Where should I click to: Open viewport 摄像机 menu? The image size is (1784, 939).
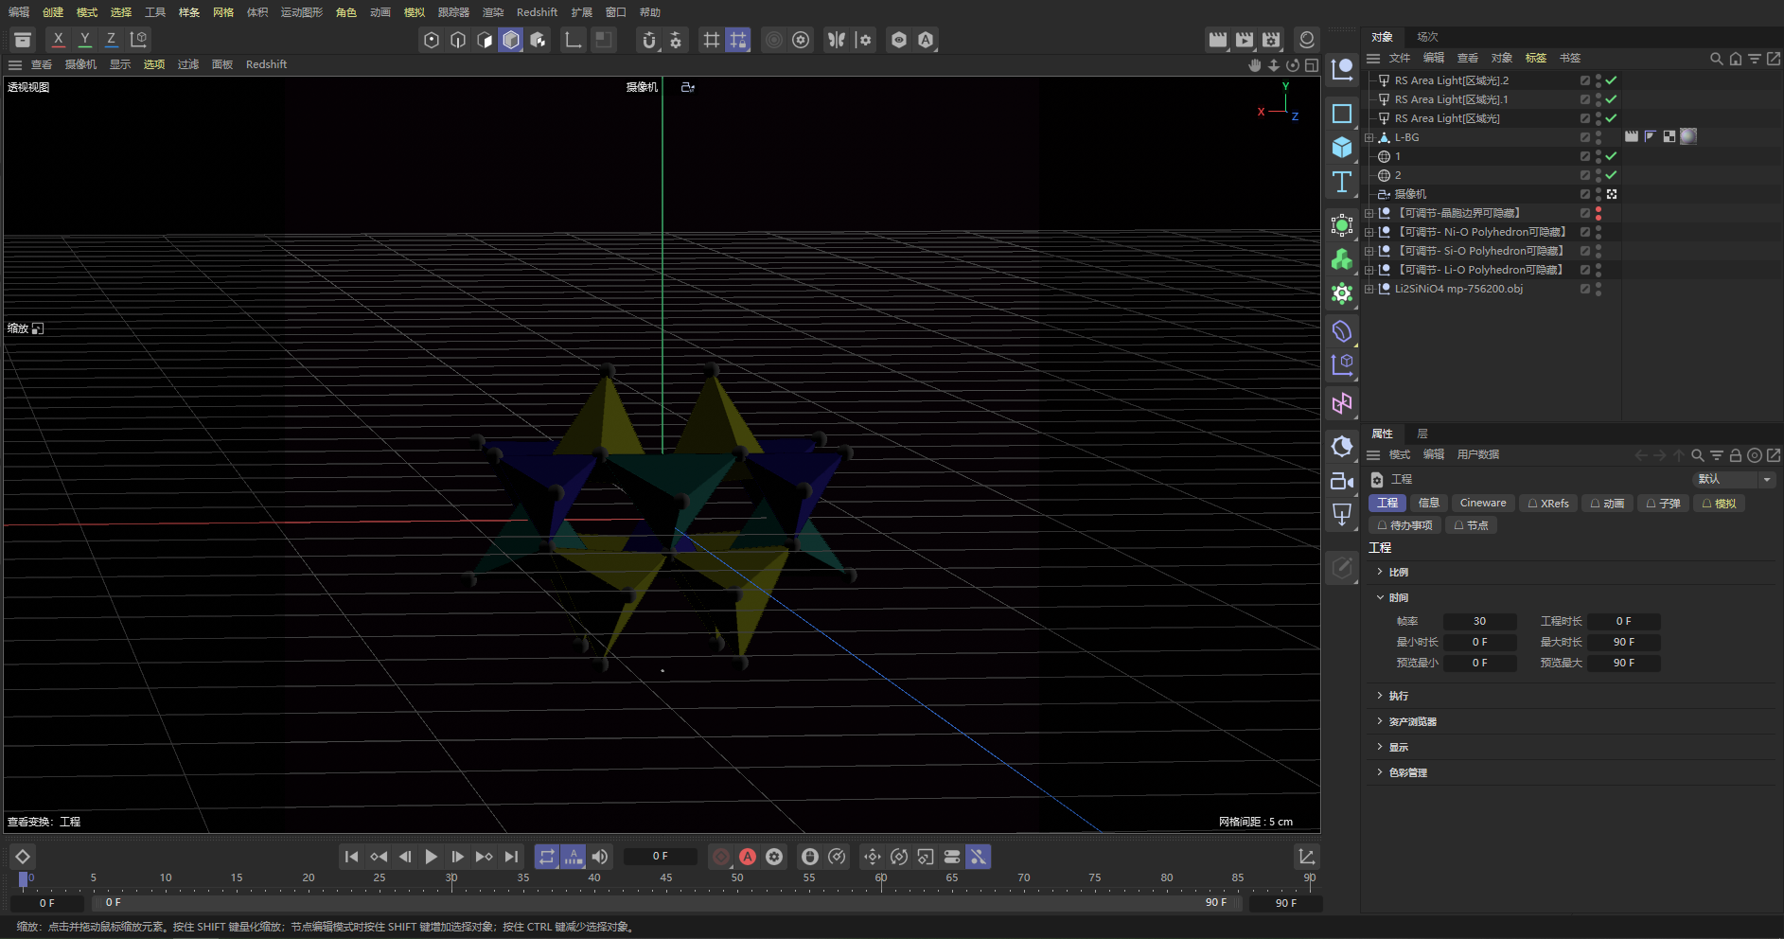[x=80, y=64]
